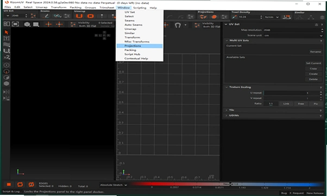Toggle the Free ratio button in Texture Scaling
Image resolution: width=327 pixels, height=196 pixels.
coord(301,104)
